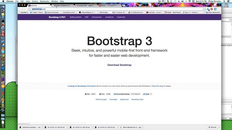Image resolution: width=232 pixels, height=130 pixels.
Task: Open the History menu
Action: pyautogui.click(x=35, y=1)
